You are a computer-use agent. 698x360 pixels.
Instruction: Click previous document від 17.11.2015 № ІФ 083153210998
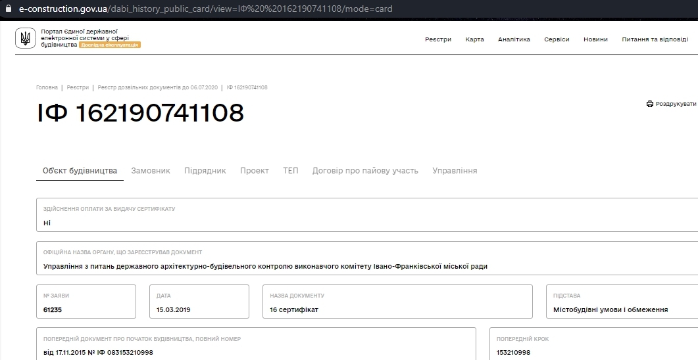coord(98,352)
